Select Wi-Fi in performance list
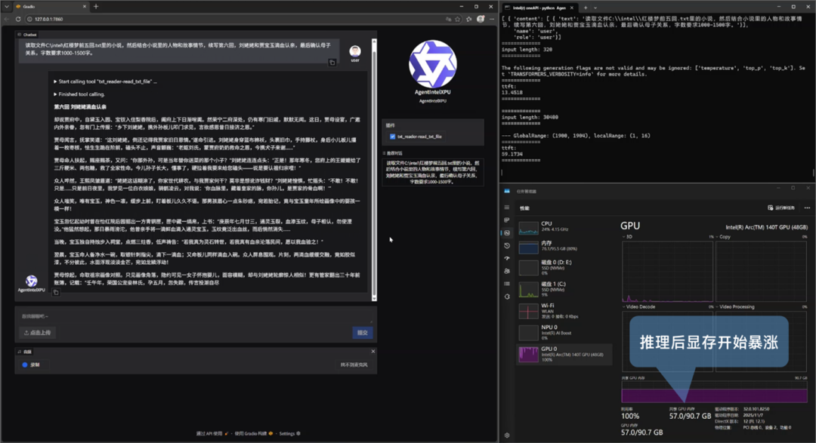Image resolution: width=816 pixels, height=443 pixels. coord(564,311)
